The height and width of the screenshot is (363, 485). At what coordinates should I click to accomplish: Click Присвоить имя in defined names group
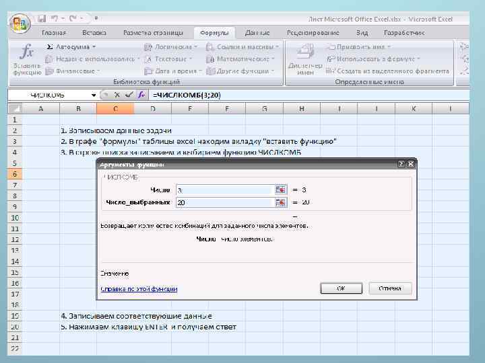(359, 47)
